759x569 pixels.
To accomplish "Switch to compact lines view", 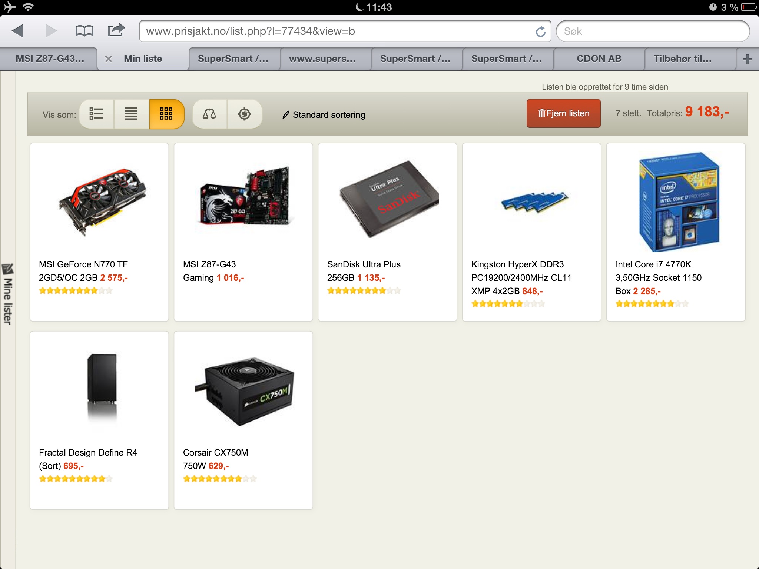I will coord(131,114).
